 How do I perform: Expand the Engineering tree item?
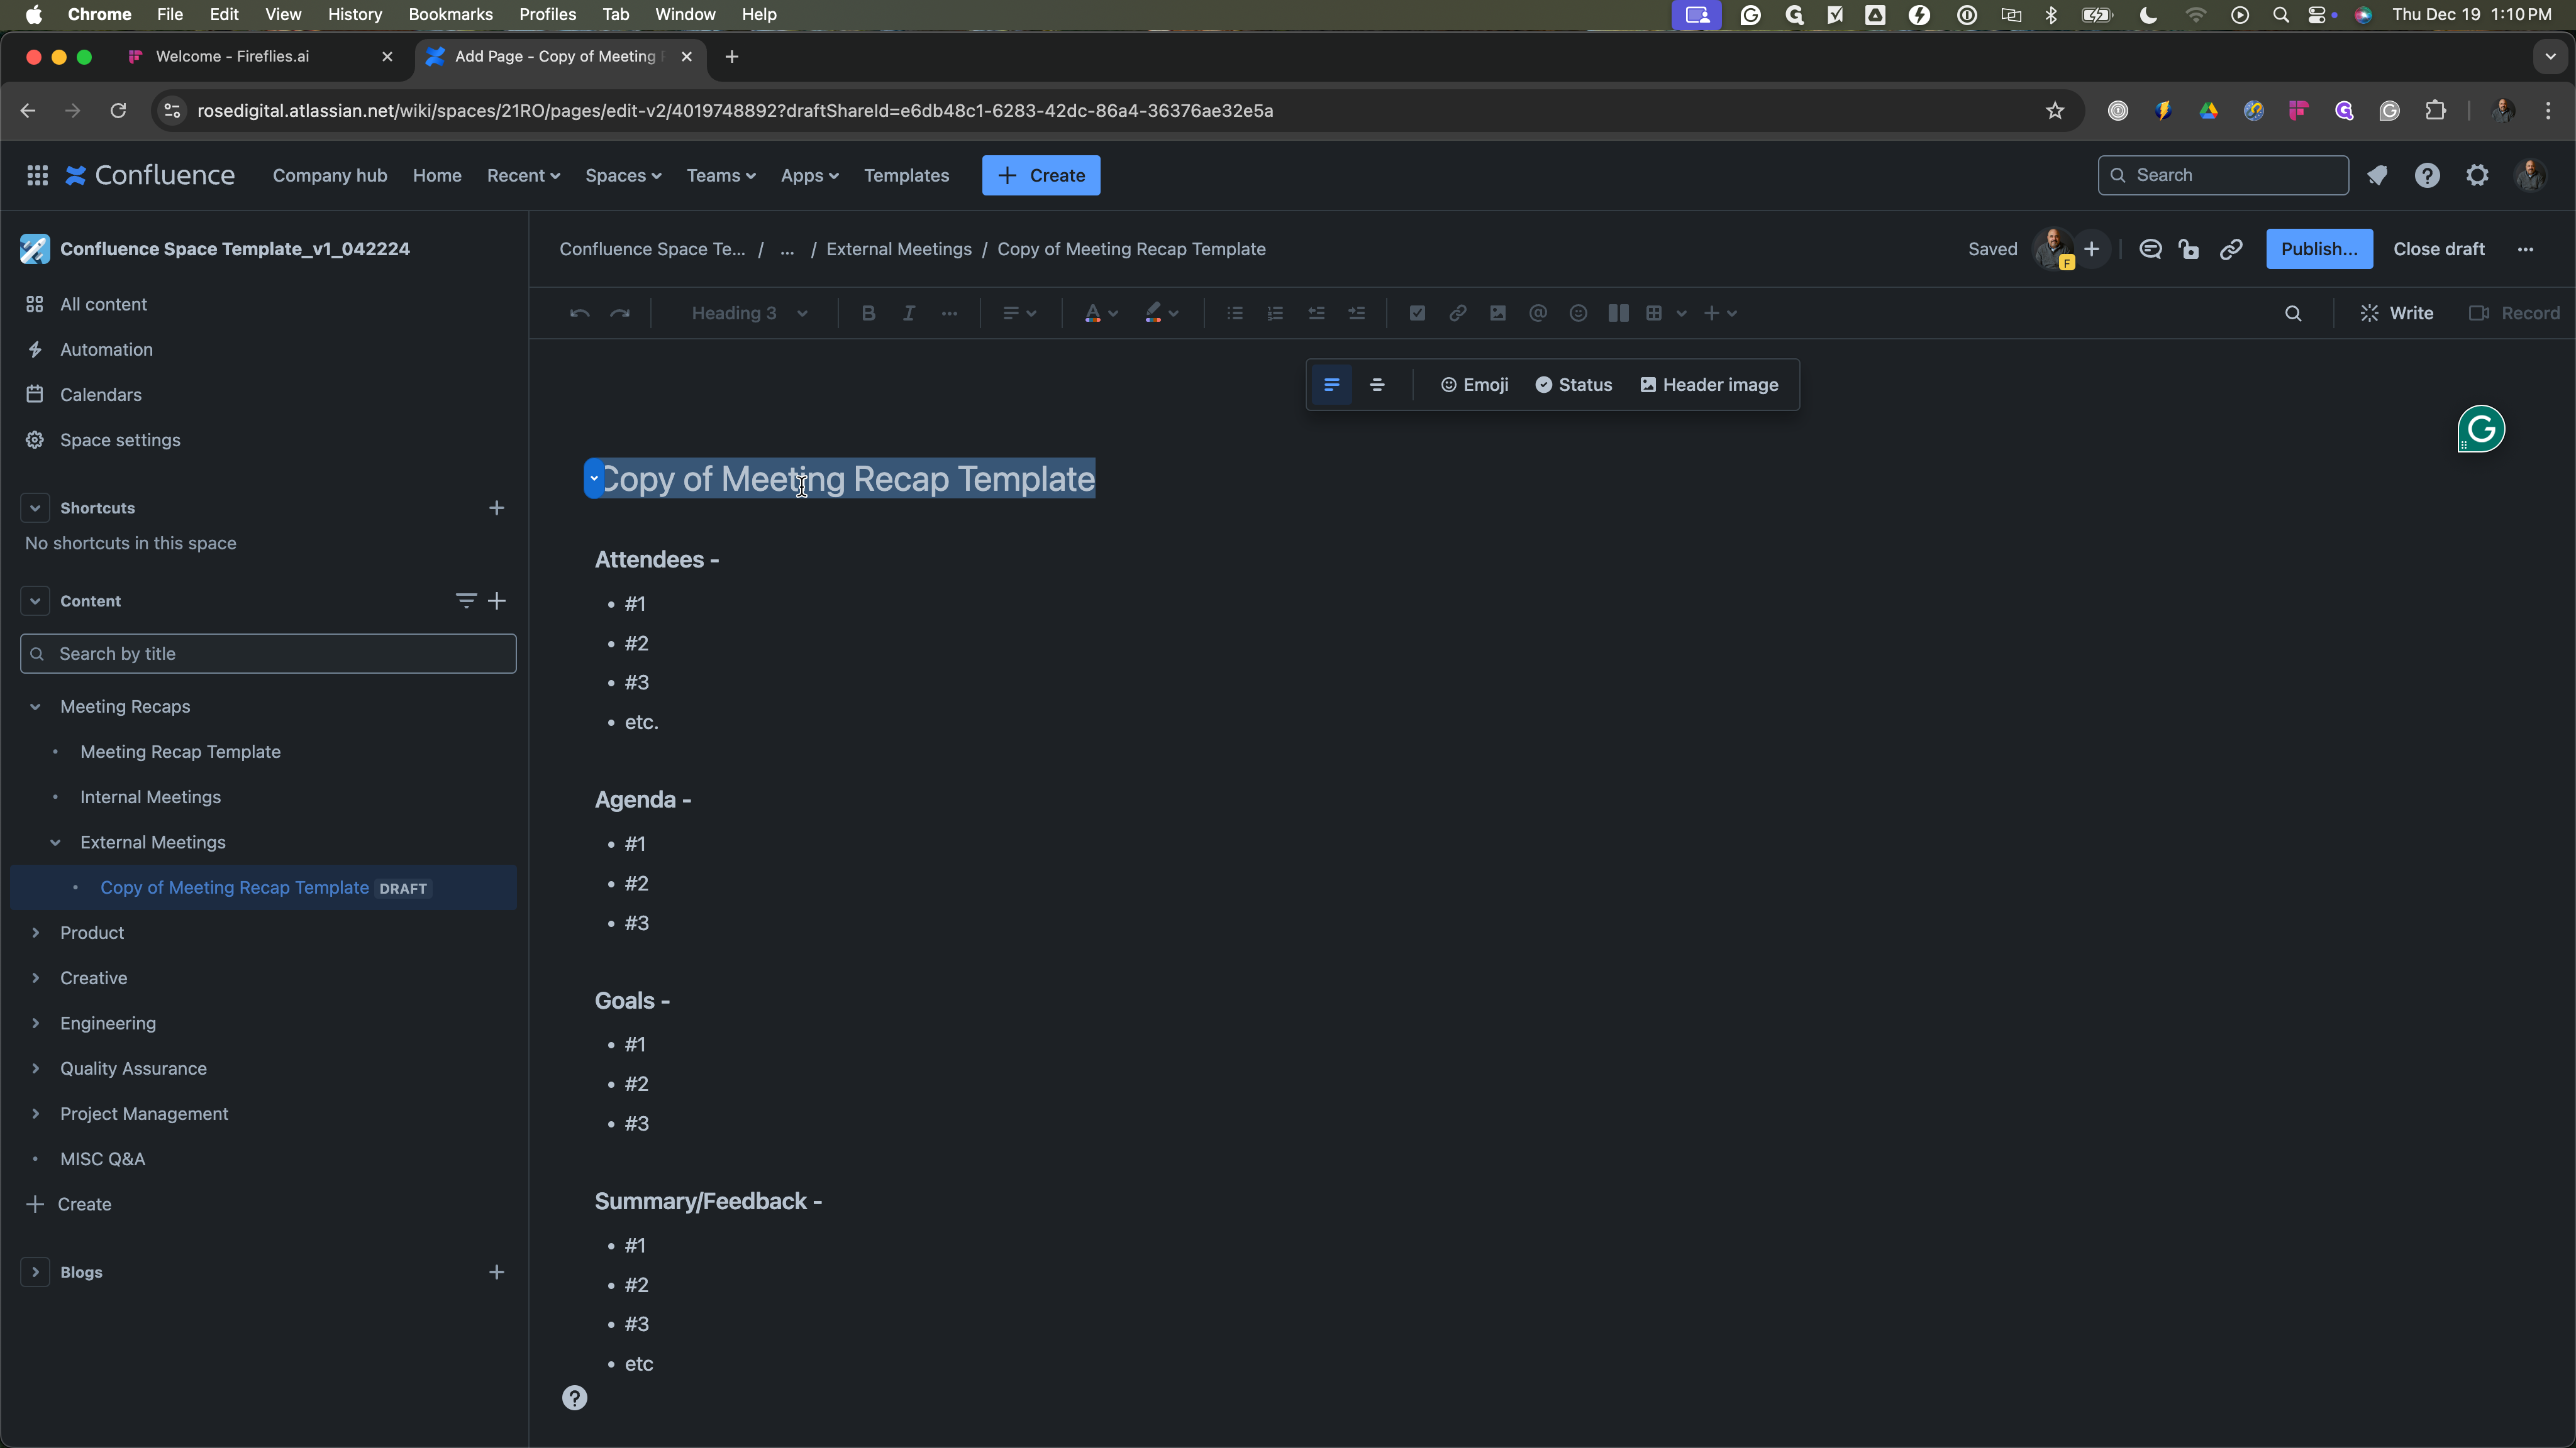click(35, 1023)
